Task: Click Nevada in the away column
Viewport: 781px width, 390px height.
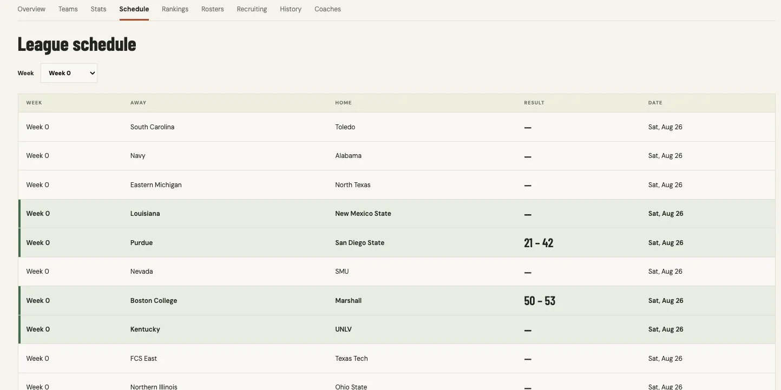Action: 141,272
